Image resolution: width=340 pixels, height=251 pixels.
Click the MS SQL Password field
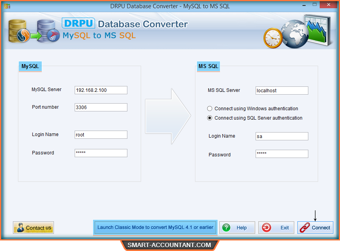[282, 154]
